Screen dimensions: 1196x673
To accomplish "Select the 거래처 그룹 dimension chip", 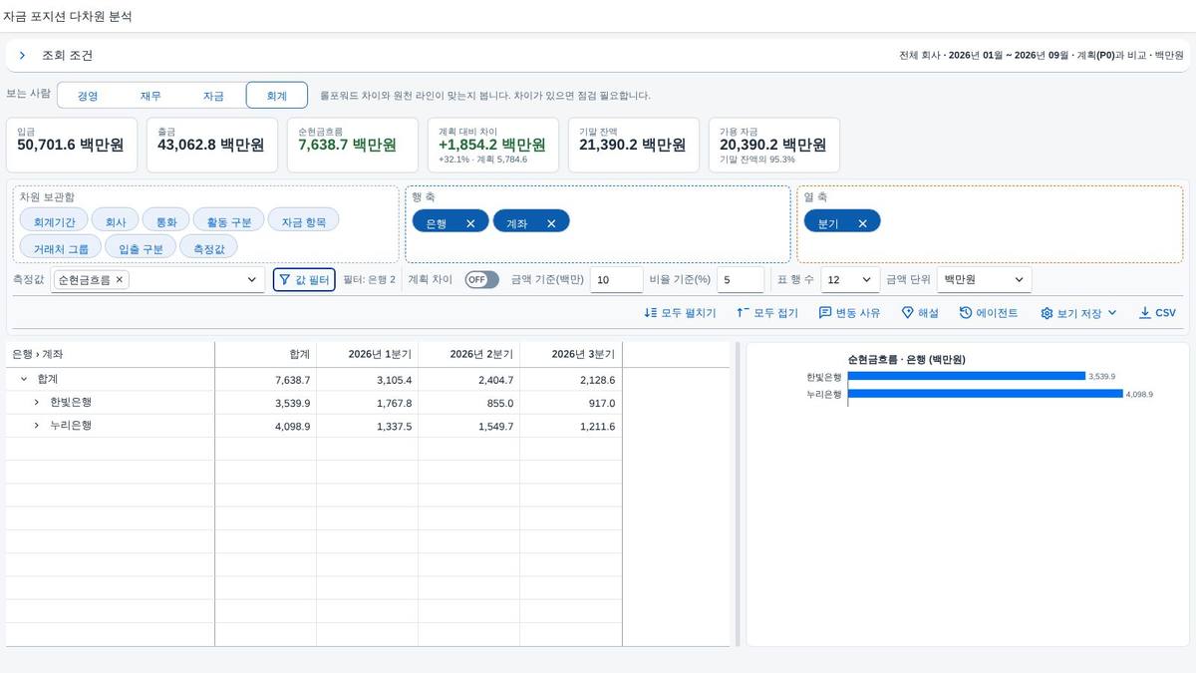I will [x=61, y=247].
